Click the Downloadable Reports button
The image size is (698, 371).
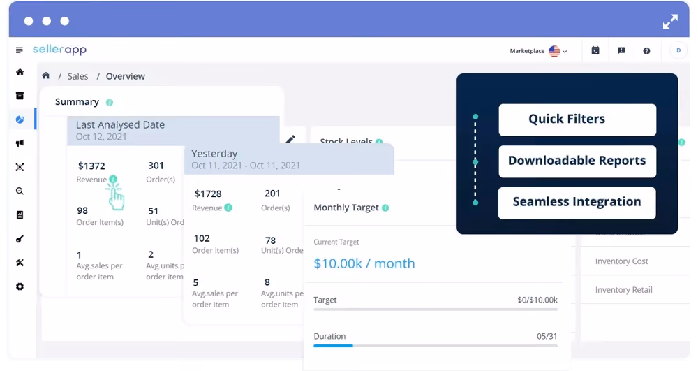click(x=577, y=161)
